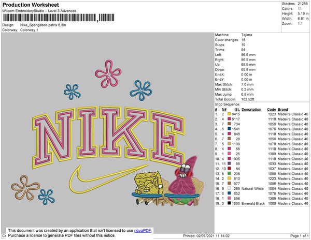Click the Production Worksheet title
311x240 pixels.
[x=31, y=5]
